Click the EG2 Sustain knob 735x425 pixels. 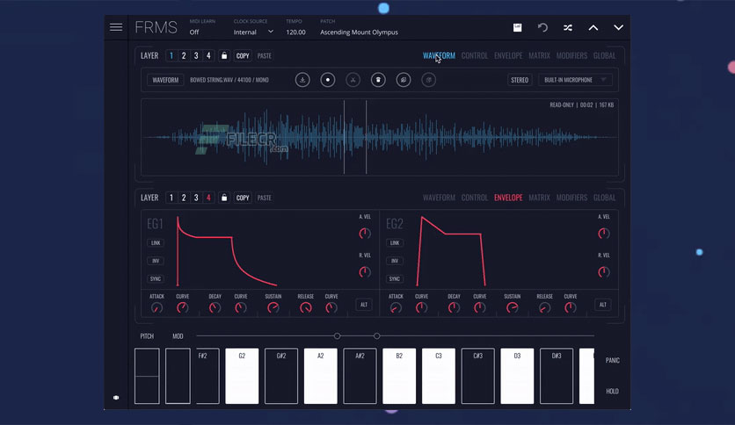point(512,308)
